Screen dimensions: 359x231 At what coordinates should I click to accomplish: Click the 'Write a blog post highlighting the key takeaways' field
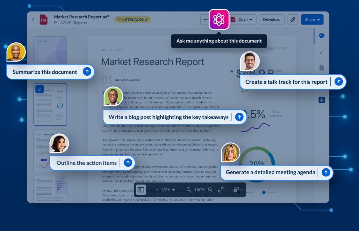(175, 117)
